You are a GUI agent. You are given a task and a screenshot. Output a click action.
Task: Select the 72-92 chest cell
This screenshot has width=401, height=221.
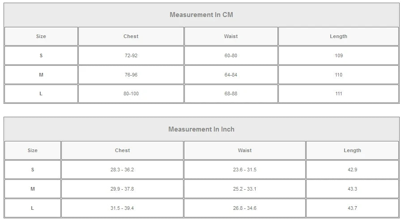click(x=131, y=55)
